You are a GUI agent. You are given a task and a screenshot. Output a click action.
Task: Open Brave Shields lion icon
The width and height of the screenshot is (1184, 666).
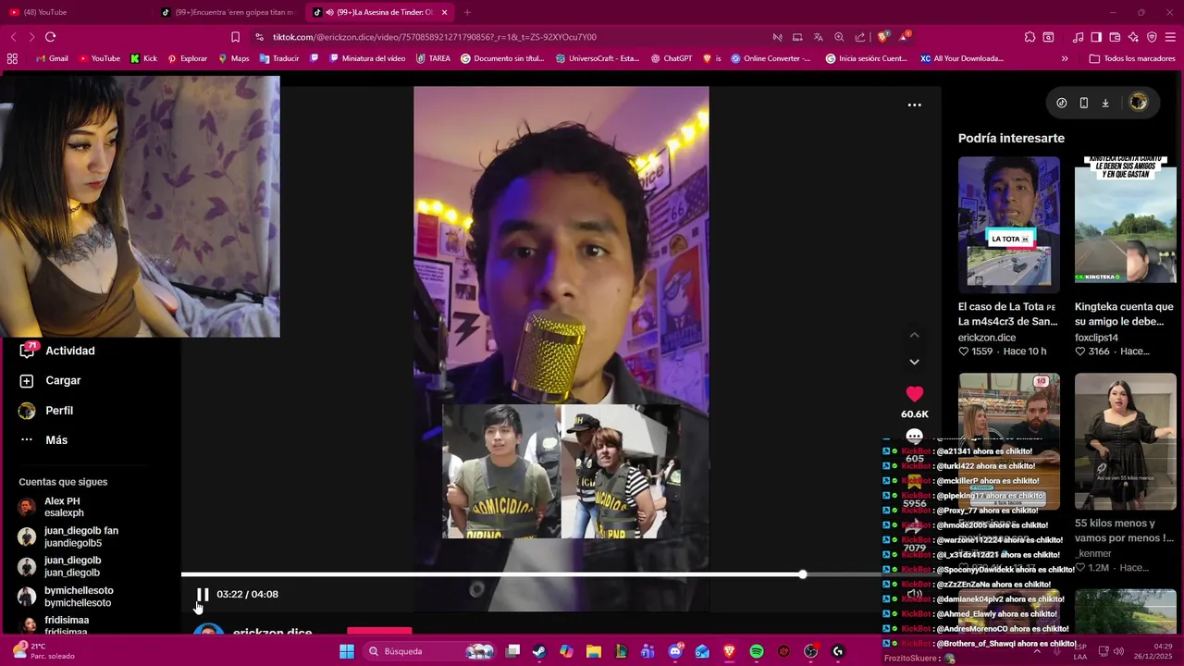[x=883, y=37]
